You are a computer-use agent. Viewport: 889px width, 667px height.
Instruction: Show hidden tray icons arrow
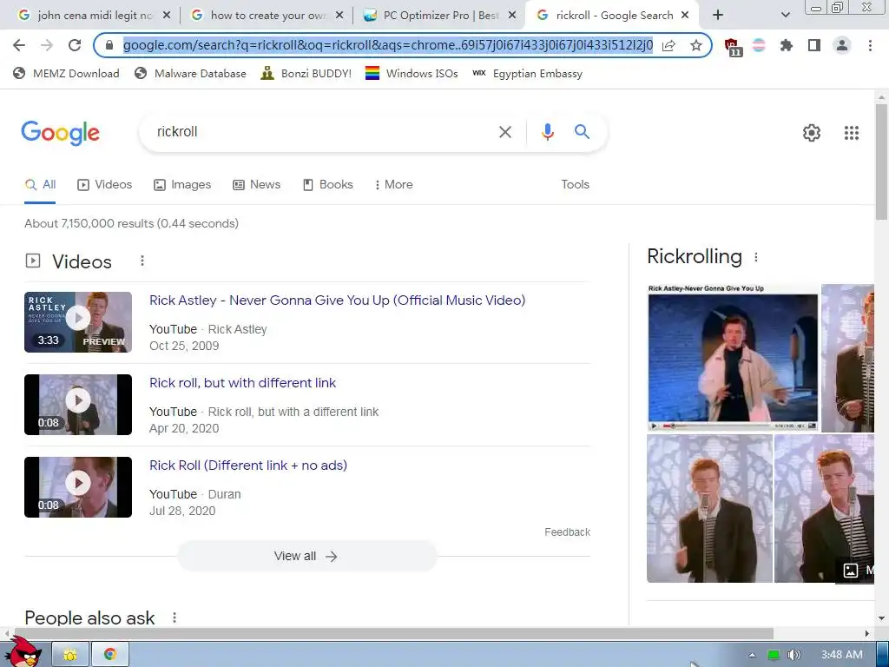tap(753, 655)
